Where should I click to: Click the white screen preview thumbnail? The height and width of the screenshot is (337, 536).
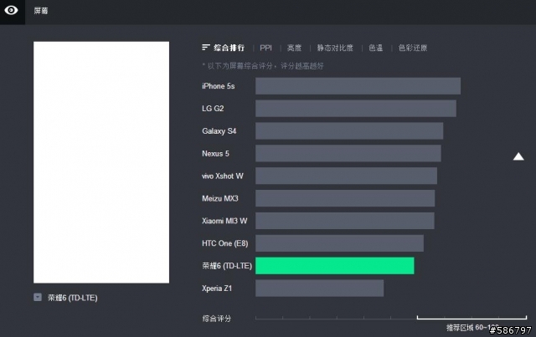coord(101,162)
